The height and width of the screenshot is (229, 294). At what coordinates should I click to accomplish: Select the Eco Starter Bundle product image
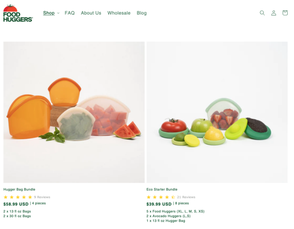[x=217, y=112]
